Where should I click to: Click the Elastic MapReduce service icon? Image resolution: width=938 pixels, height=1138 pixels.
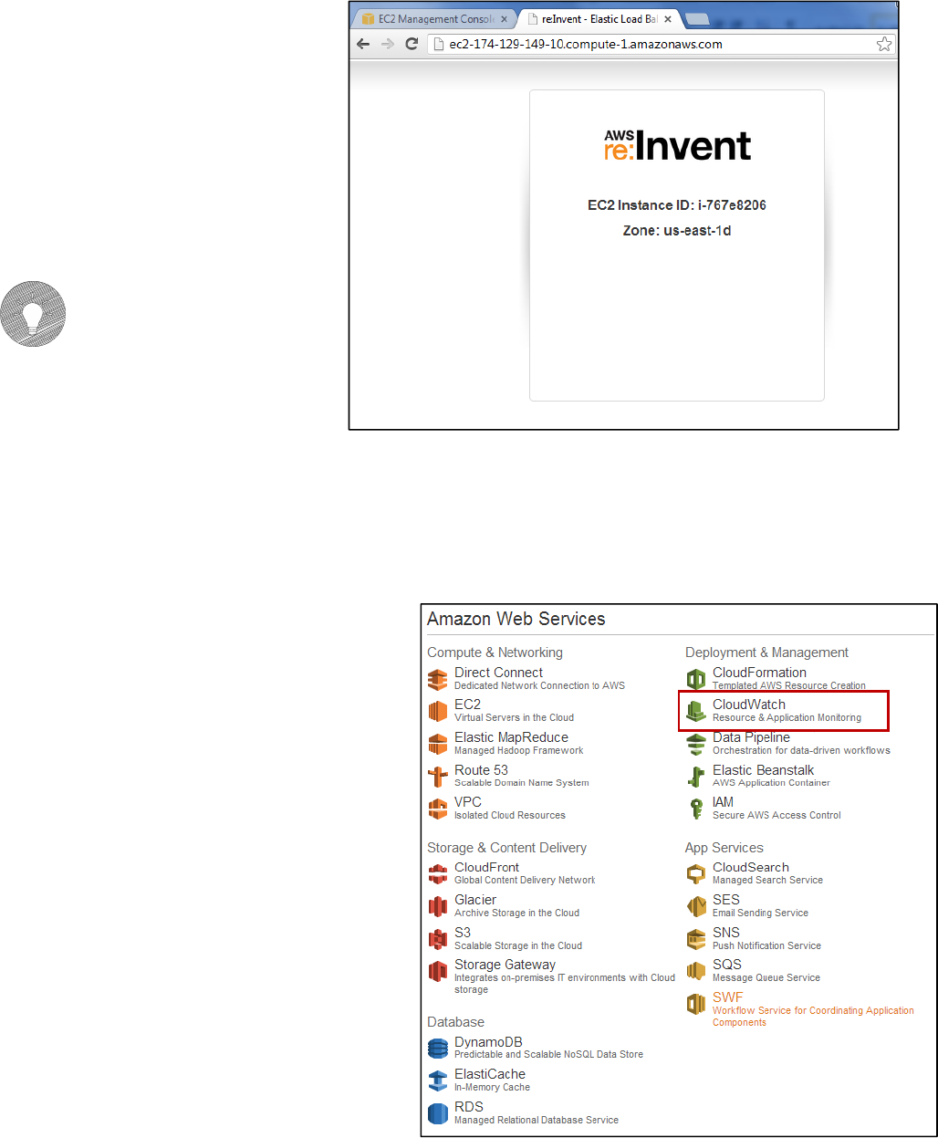[x=438, y=744]
